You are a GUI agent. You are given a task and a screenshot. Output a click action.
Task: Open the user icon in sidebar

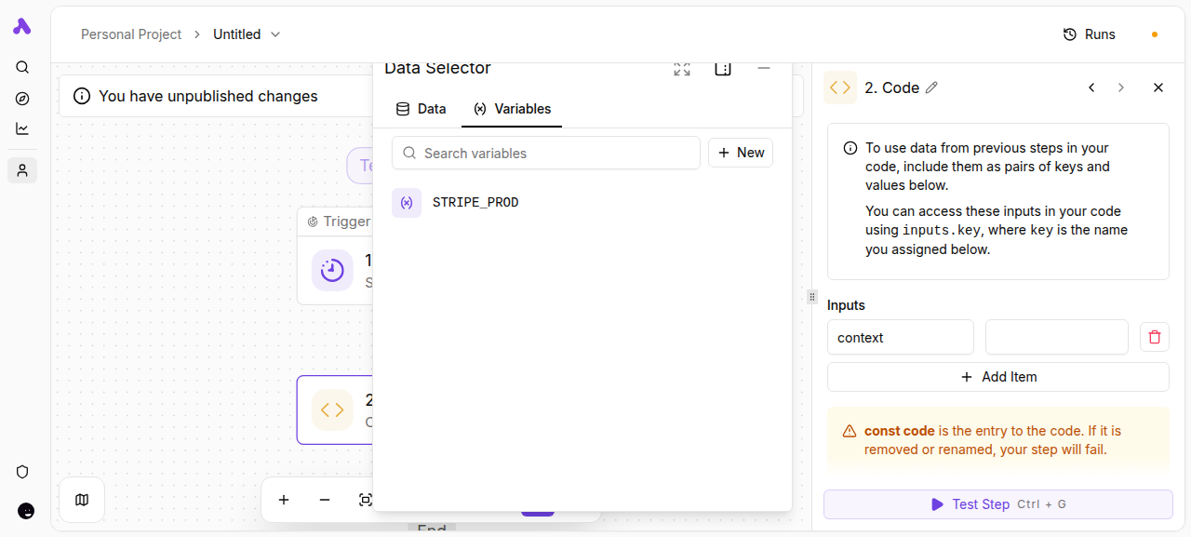tap(22, 170)
